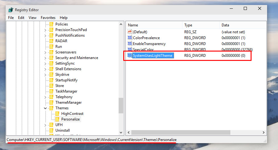Click the tree pane scroll-down arrow
The height and width of the screenshot is (150, 278).
(x=121, y=133)
